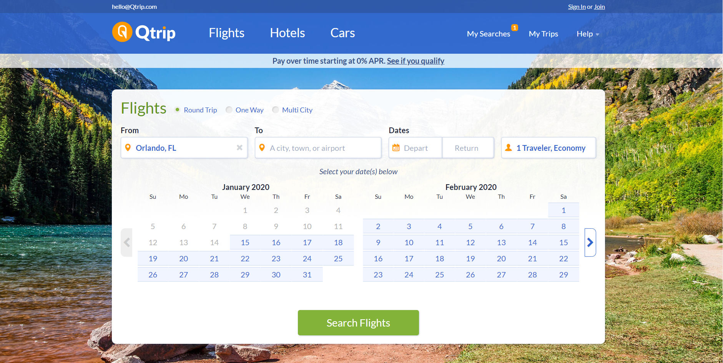Screen dimensions: 723x363
Task: Click the Qtrip logo
Action: [x=144, y=32]
